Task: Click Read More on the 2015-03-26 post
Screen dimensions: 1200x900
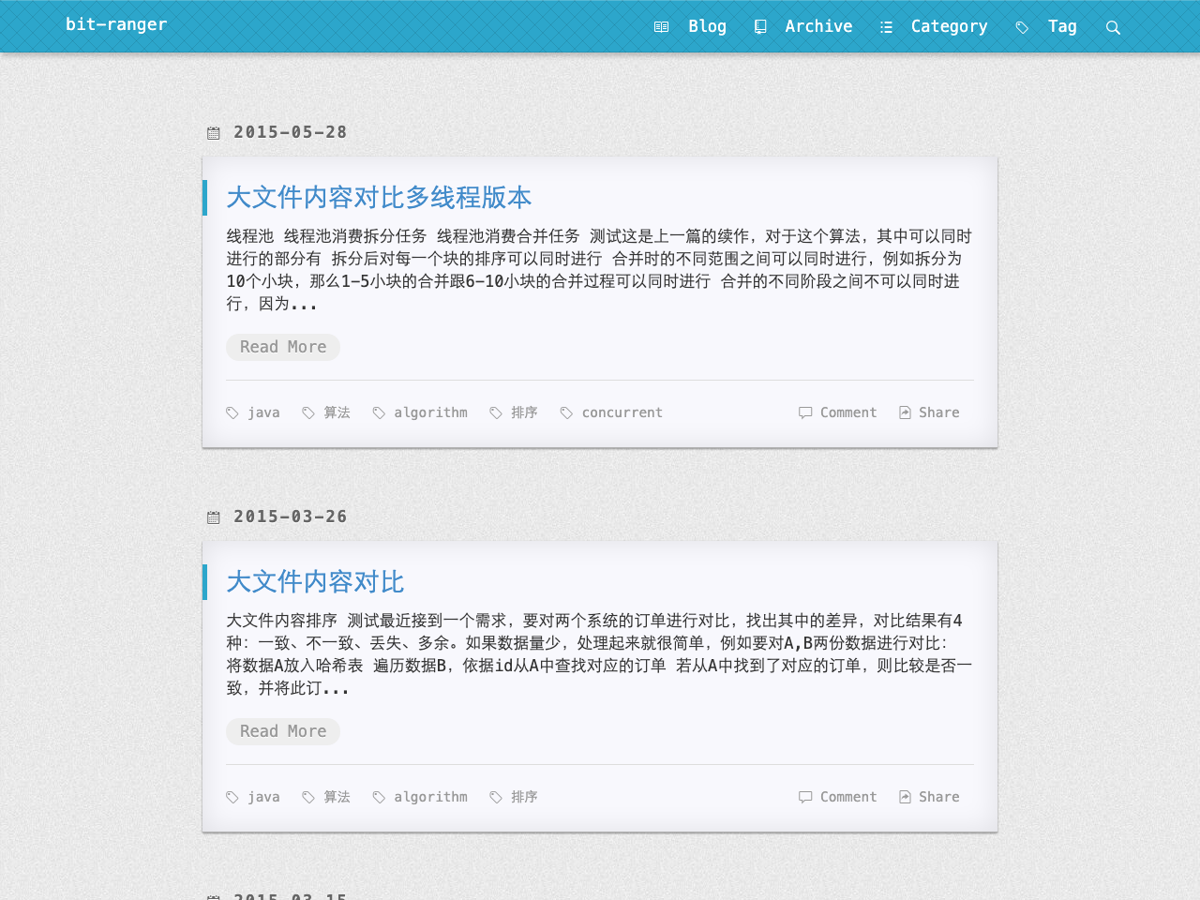Action: 283,731
